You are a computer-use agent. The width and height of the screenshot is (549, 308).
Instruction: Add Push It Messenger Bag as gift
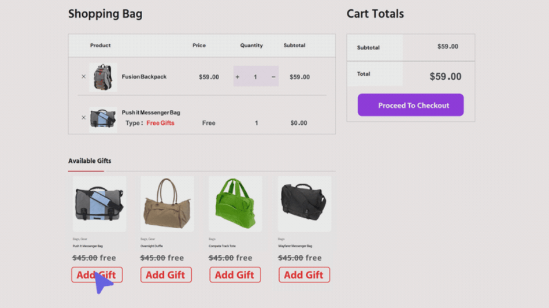pyautogui.click(x=97, y=275)
